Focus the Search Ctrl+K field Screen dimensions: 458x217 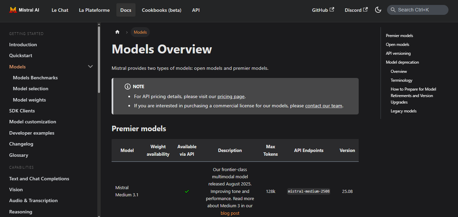tap(418, 10)
